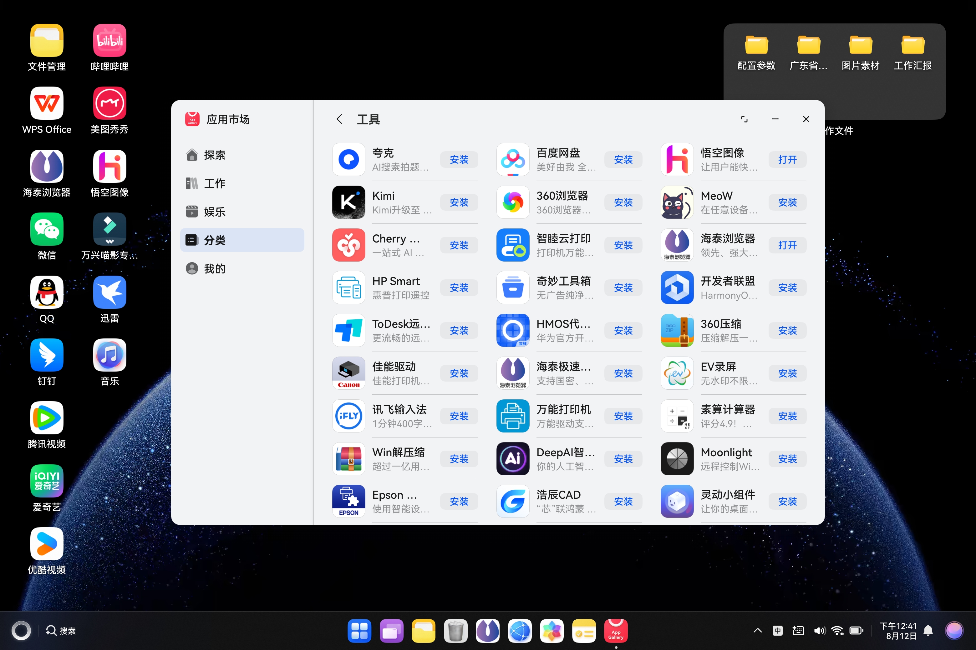Open the volume control in system tray
The image size is (976, 650).
[x=819, y=631]
